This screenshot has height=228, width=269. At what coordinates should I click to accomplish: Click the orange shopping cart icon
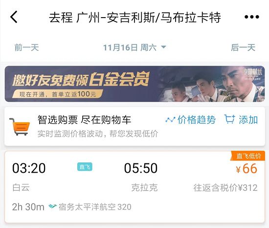(x=20, y=127)
